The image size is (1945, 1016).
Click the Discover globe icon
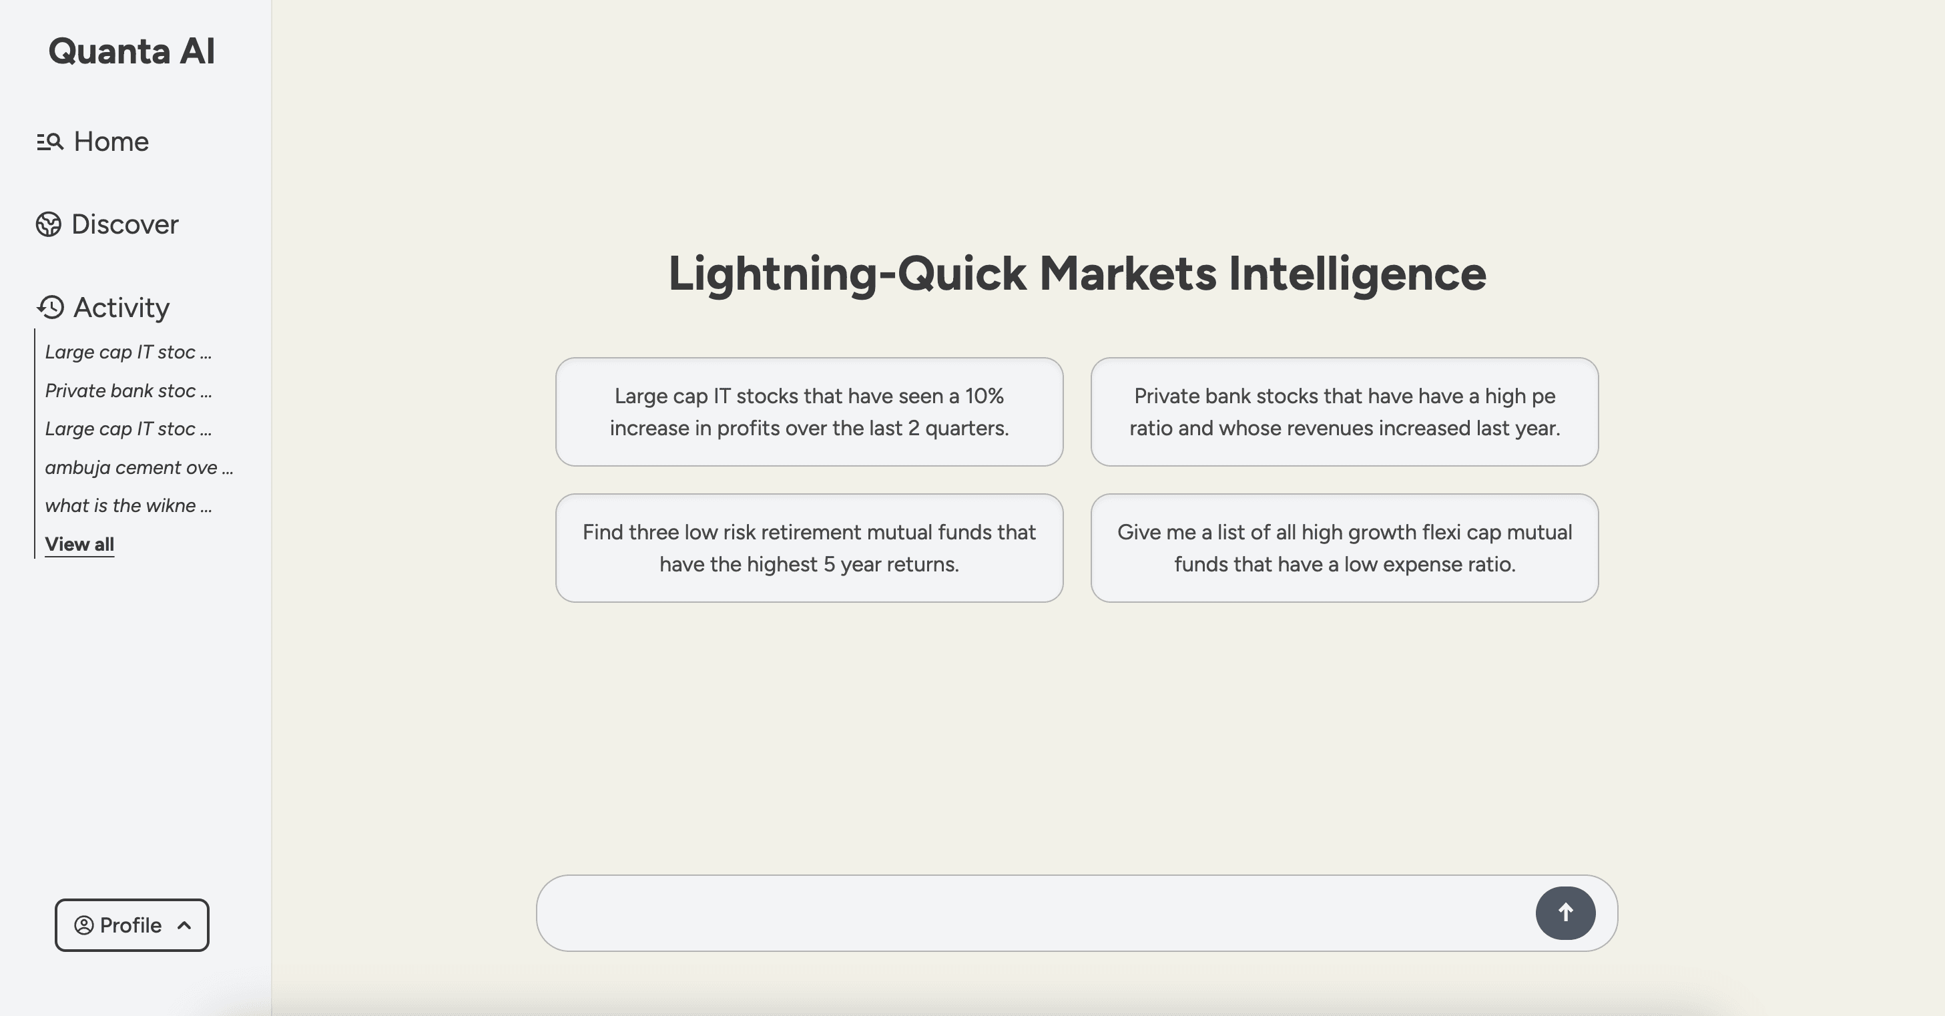click(48, 224)
